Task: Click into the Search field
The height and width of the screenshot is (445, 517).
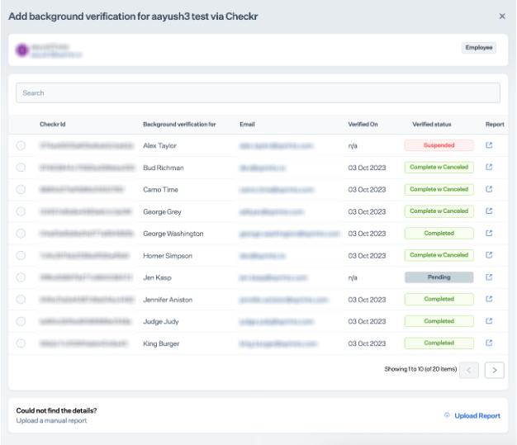Action: coord(258,93)
